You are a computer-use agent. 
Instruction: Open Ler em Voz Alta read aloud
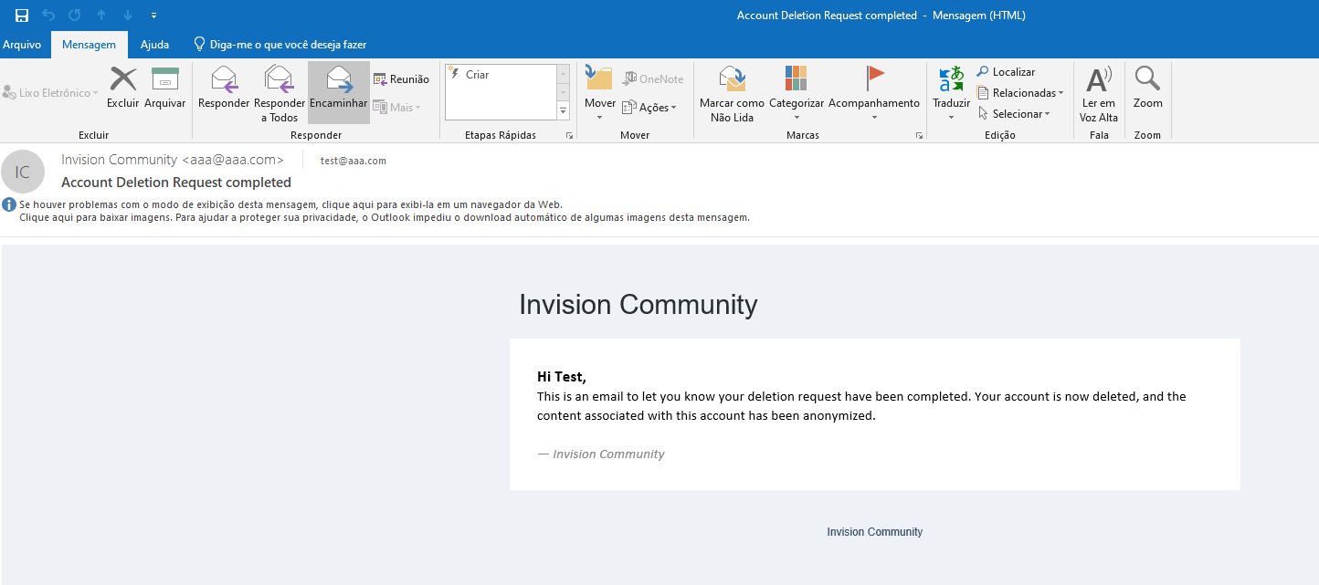pos(1099,80)
